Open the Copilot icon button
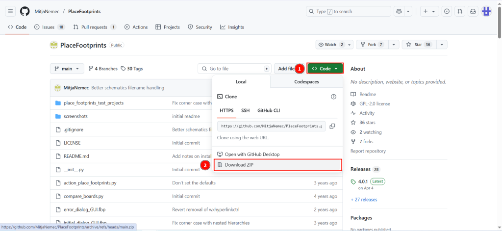This screenshot has width=502, height=231. click(x=399, y=11)
